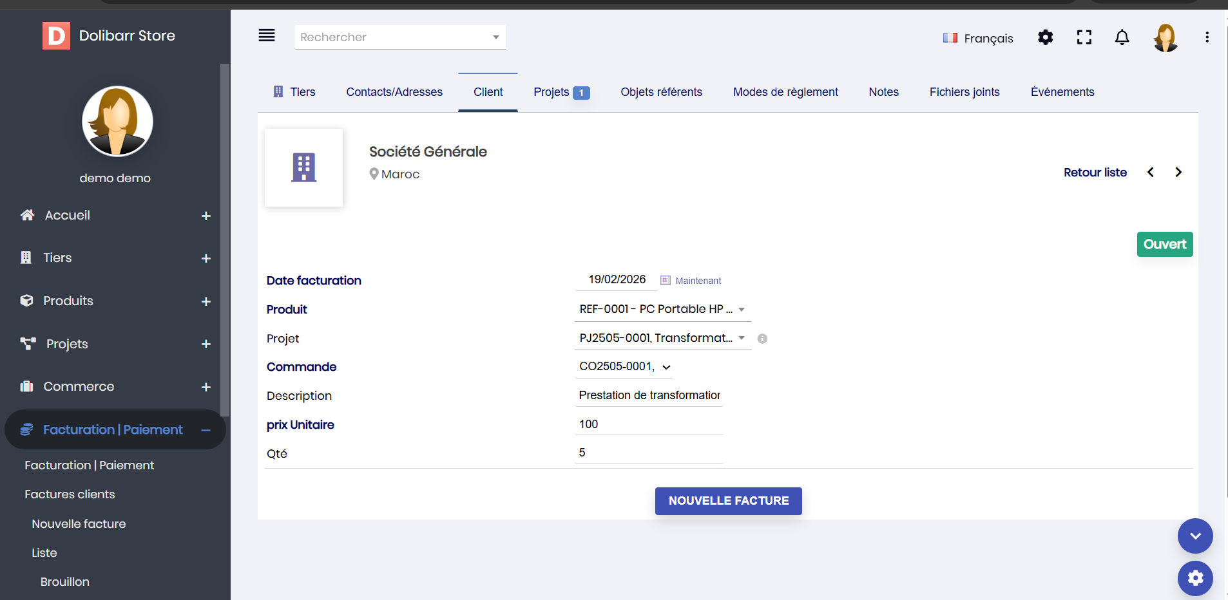
Task: Go to next record arrow
Action: click(1178, 173)
